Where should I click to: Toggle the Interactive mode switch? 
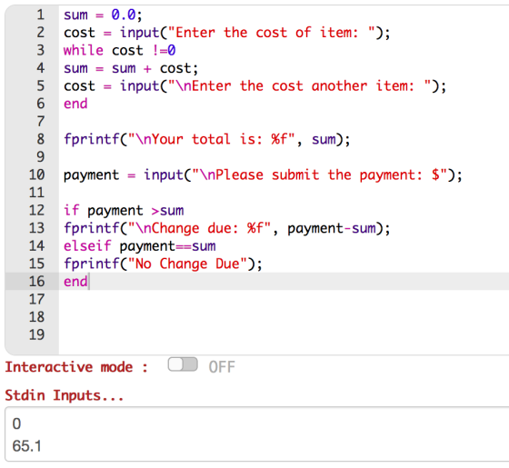(x=183, y=364)
